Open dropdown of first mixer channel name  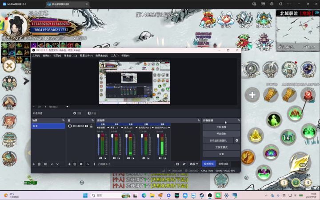click(x=108, y=128)
